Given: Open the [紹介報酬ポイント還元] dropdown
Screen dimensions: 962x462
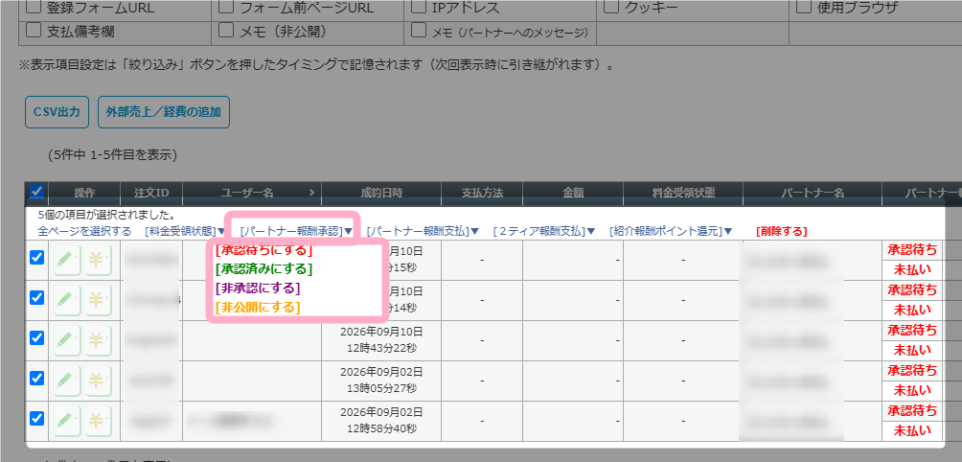Looking at the screenshot, I should point(671,231).
